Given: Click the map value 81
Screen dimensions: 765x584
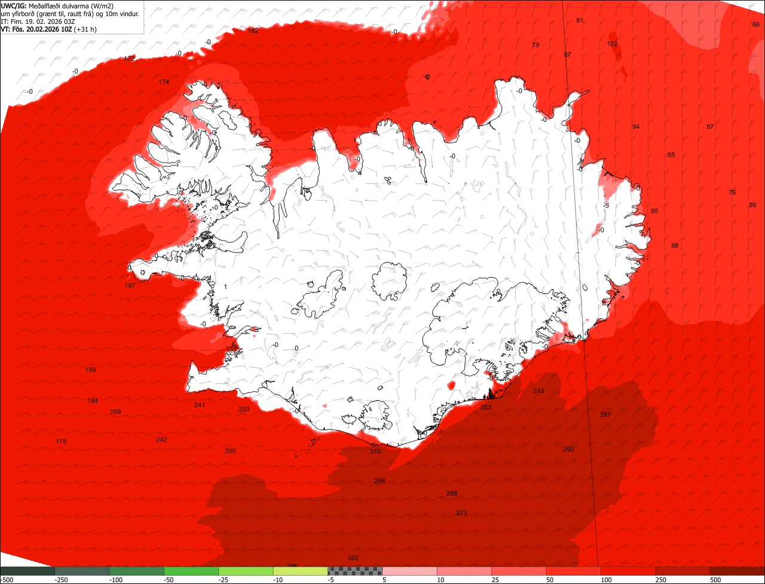Looking at the screenshot, I should point(580,20).
